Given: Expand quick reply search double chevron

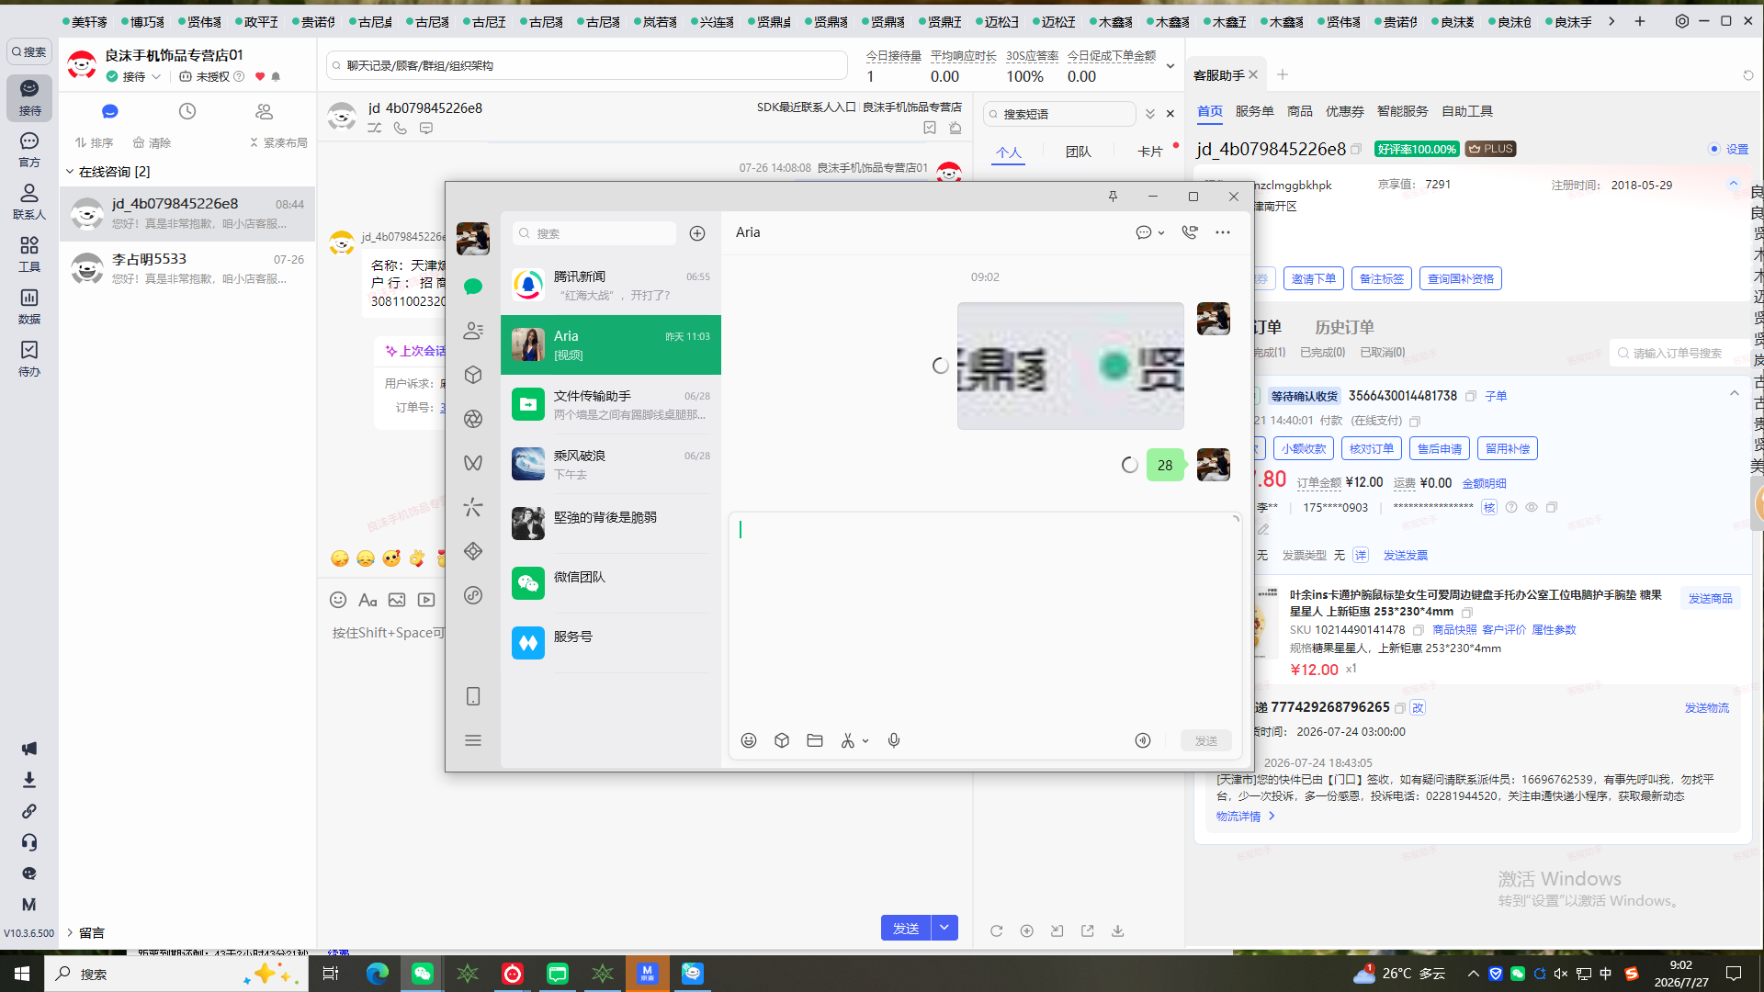Looking at the screenshot, I should (1149, 114).
